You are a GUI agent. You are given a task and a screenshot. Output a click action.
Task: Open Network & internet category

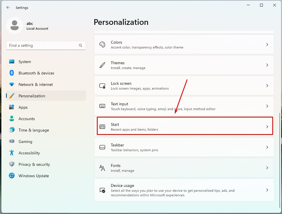pos(46,85)
